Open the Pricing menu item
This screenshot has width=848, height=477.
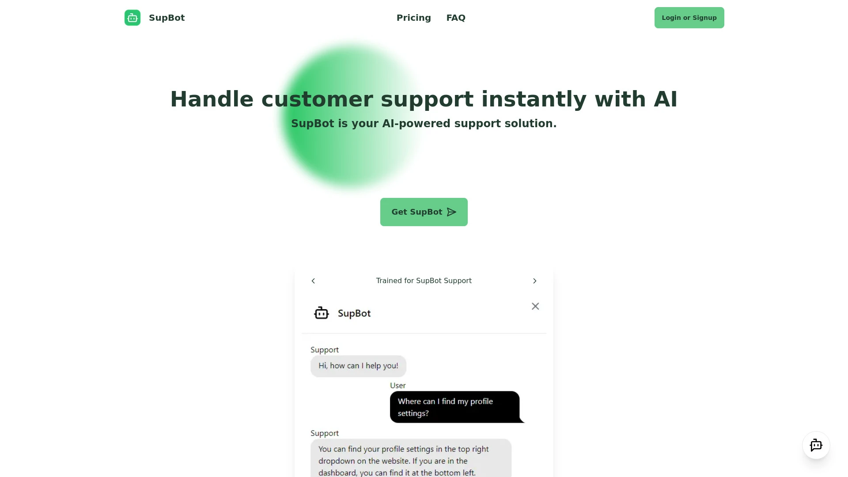click(413, 18)
